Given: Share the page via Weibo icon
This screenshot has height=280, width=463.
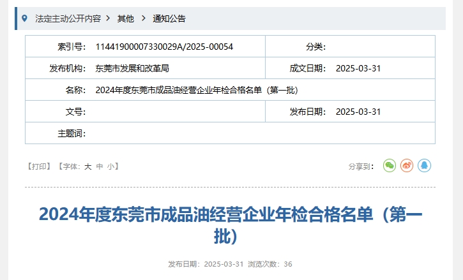Looking at the screenshot, I should (407, 166).
